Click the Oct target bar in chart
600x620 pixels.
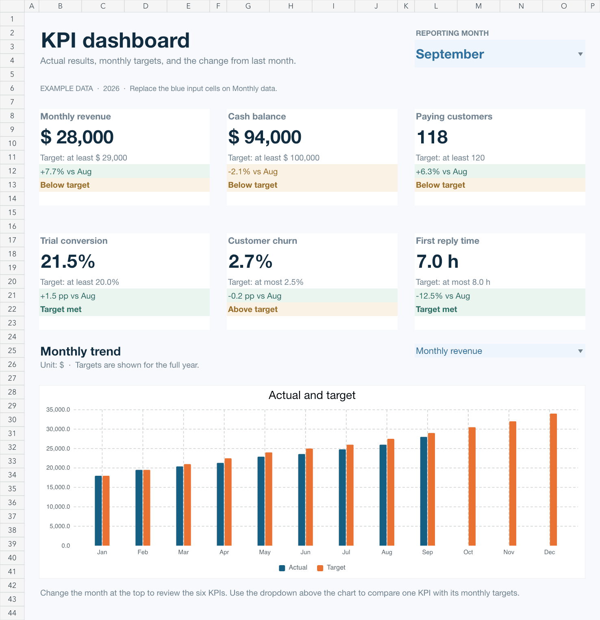pos(472,486)
